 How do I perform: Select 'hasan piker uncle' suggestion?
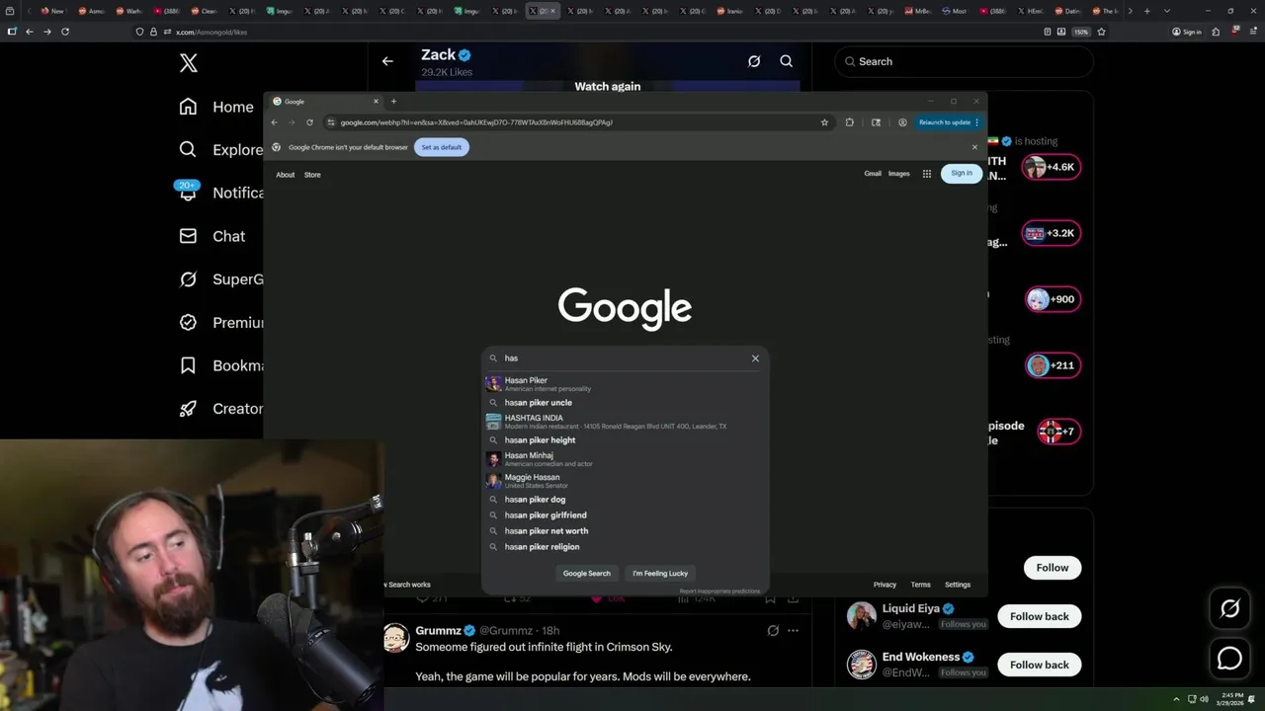[625, 403]
